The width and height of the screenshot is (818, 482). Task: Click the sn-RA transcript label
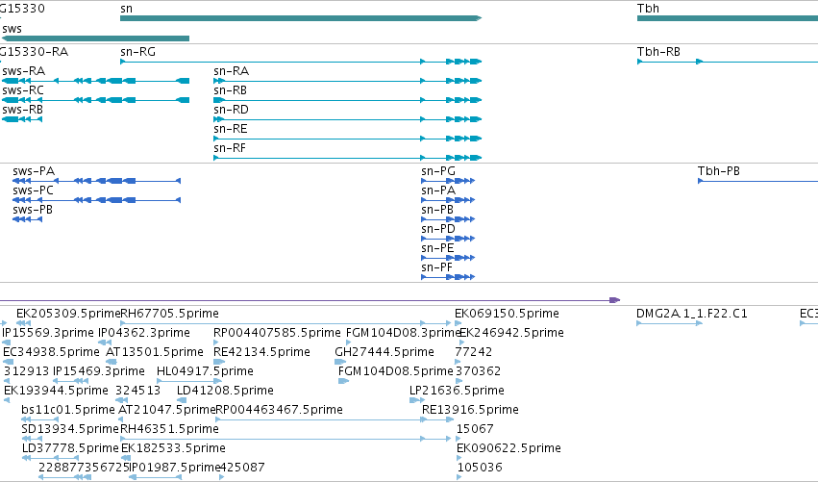click(231, 71)
